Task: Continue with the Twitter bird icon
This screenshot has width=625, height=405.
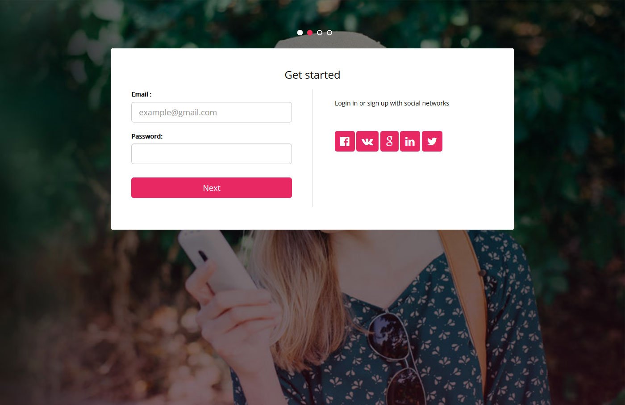Action: 432,141
